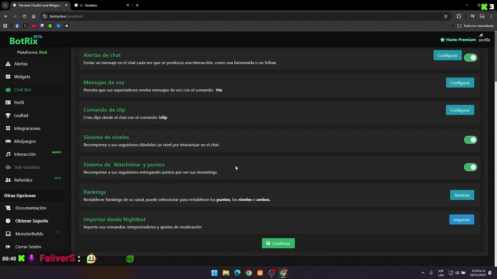
Task: Open Chrome media controls icon
Action: coord(473,16)
